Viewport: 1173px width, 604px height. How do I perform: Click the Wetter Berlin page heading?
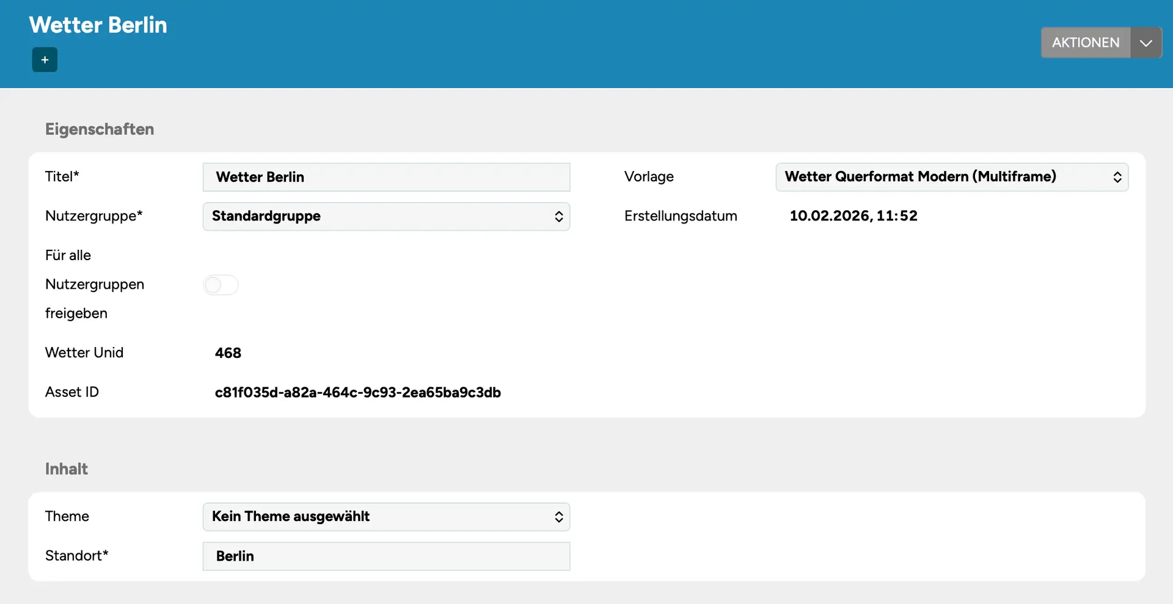click(98, 25)
